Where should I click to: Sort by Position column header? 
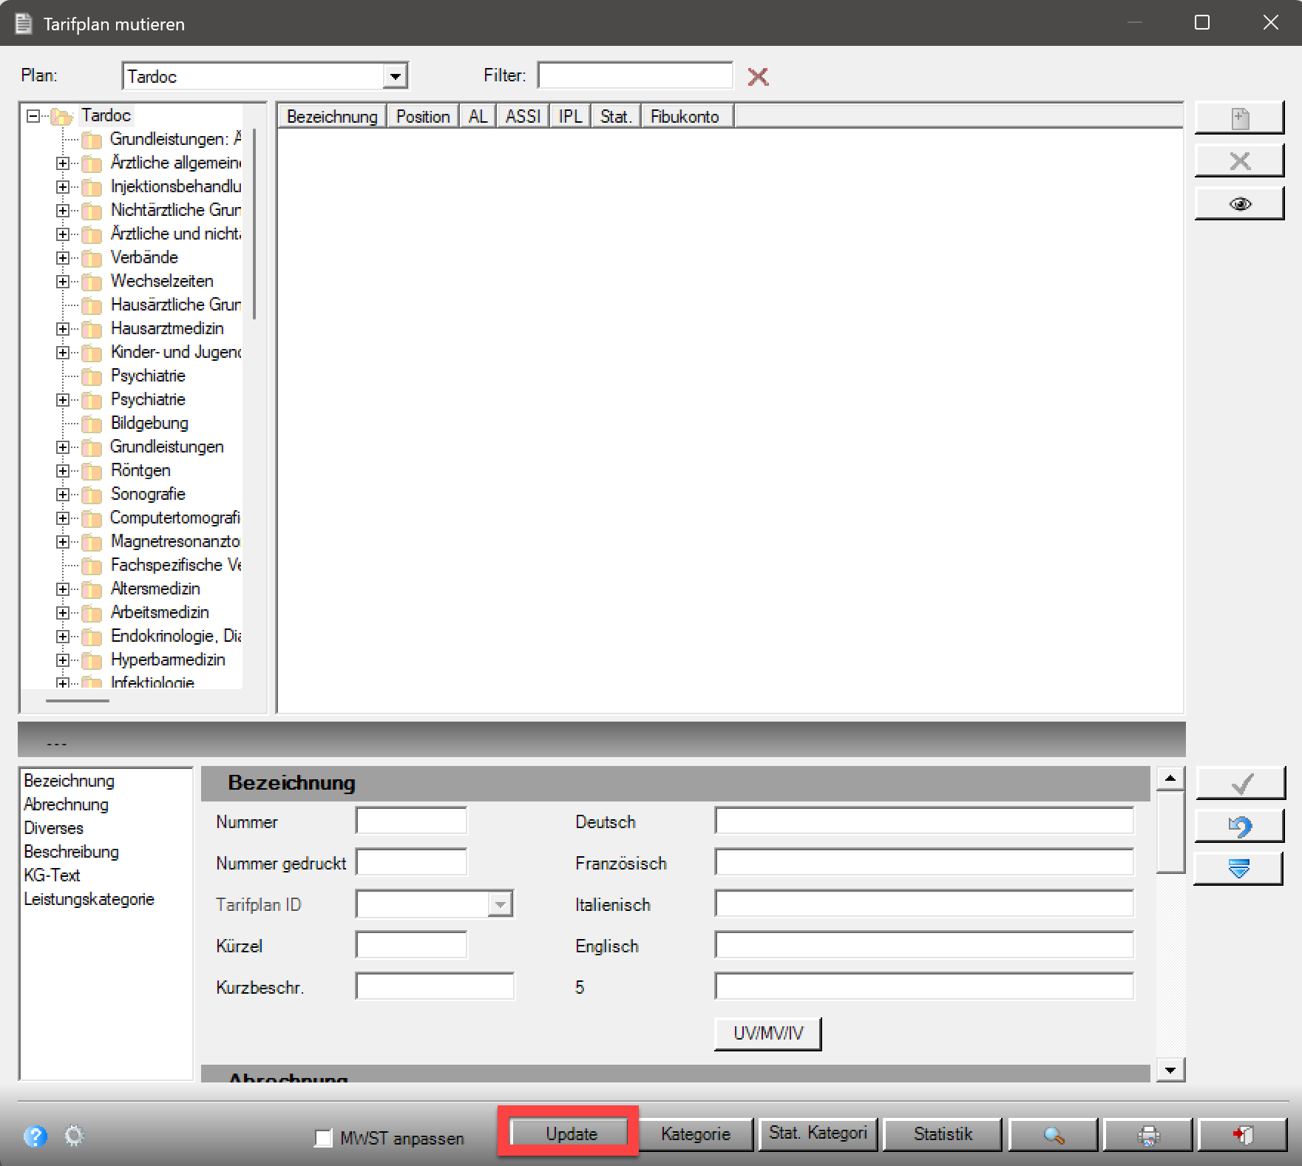(x=423, y=117)
